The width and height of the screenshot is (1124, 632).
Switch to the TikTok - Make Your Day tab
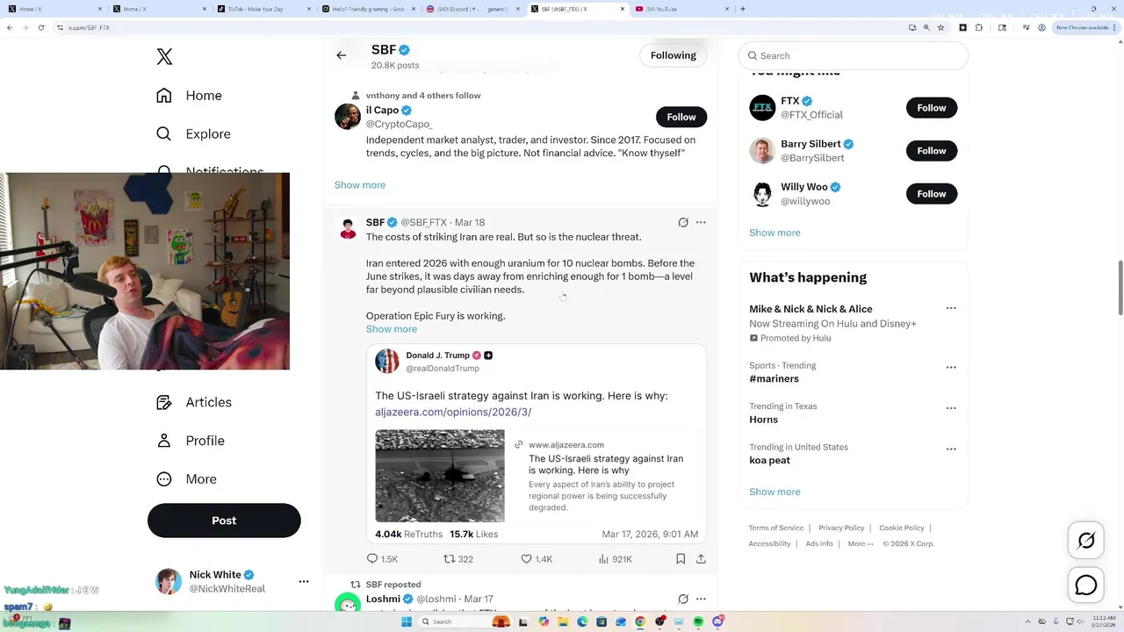(x=263, y=9)
